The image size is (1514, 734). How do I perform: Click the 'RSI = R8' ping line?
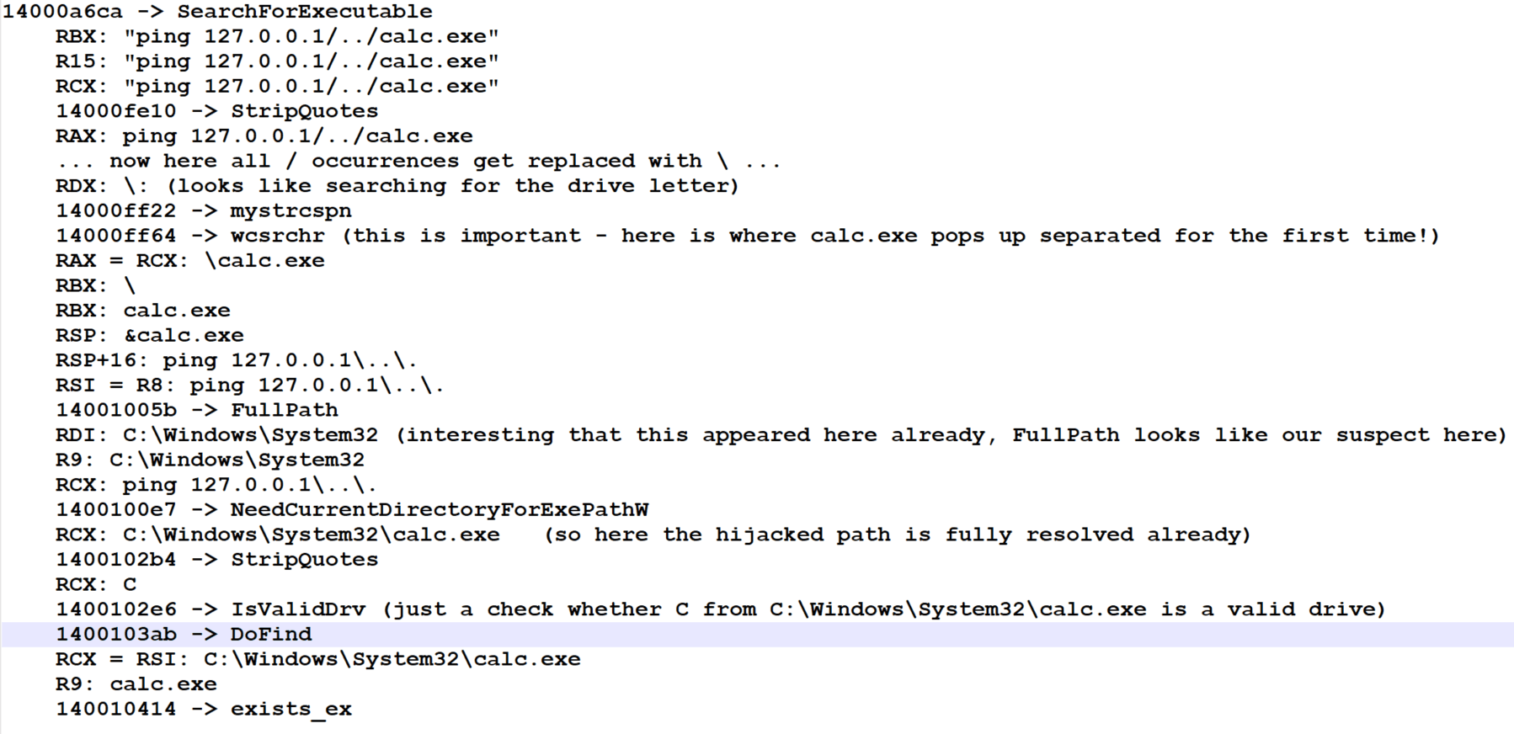[x=250, y=386]
